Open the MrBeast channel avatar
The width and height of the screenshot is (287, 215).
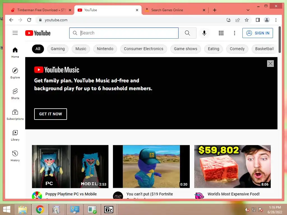coord(199,195)
